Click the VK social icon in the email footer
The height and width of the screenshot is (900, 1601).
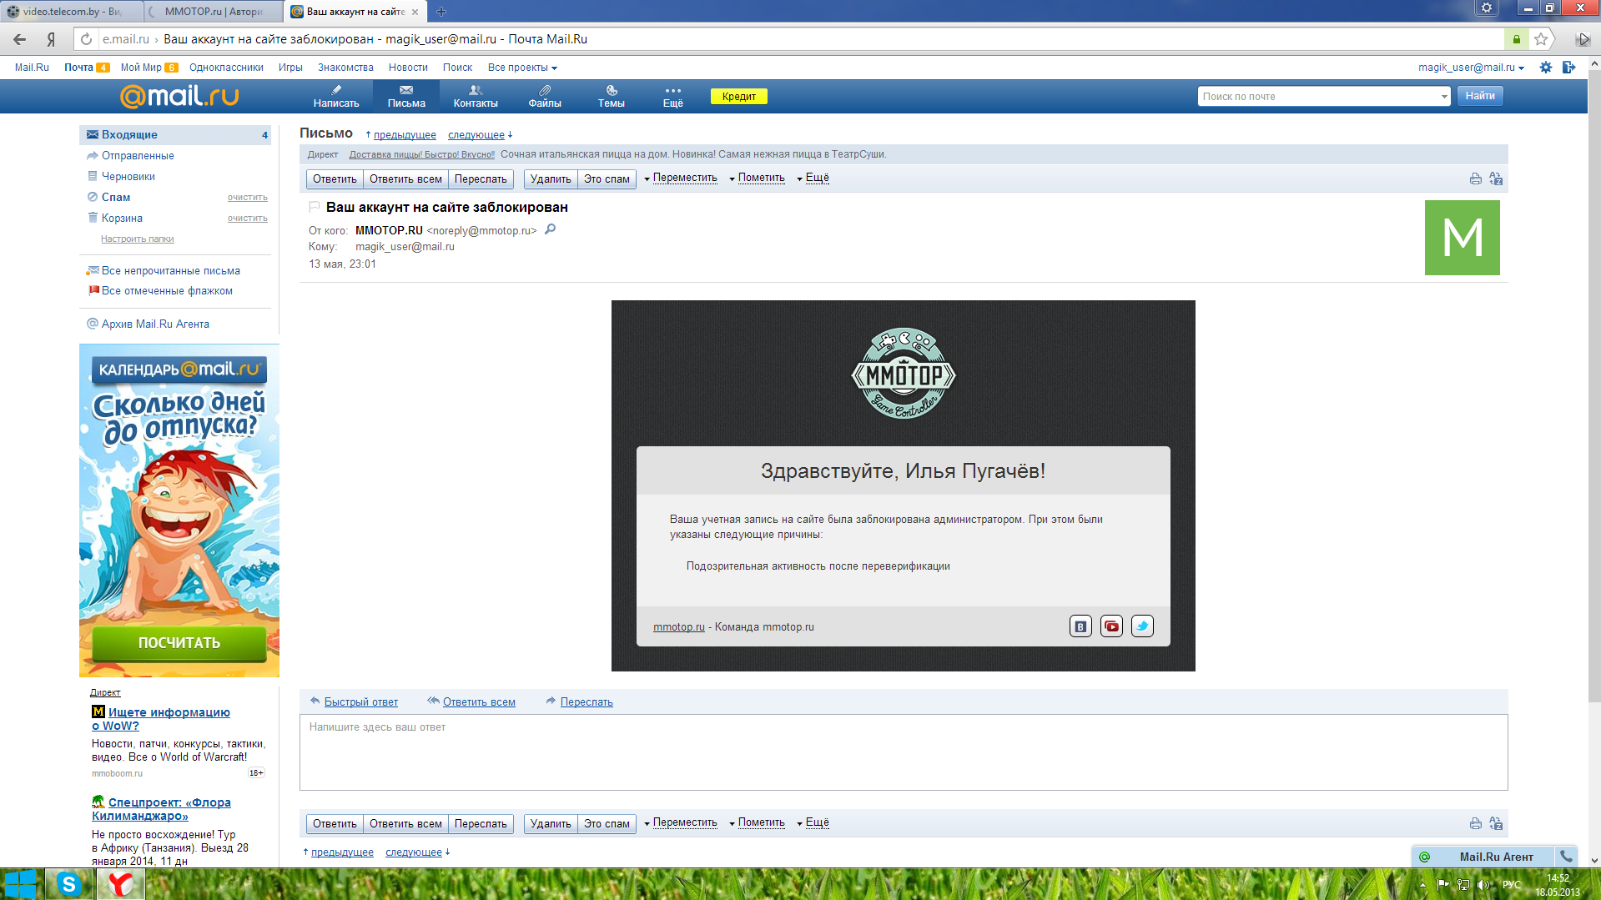point(1080,626)
